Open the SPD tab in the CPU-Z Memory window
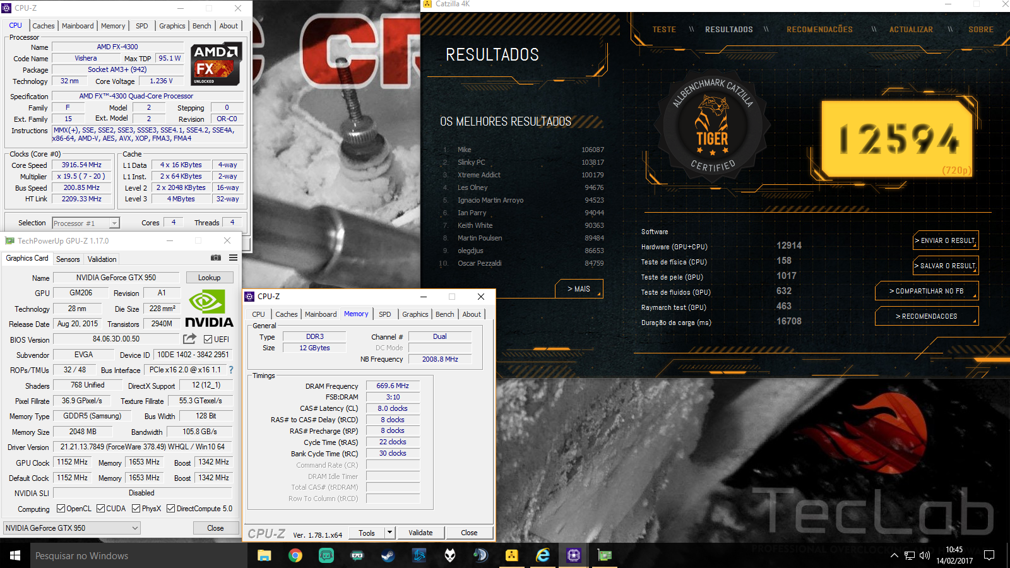This screenshot has width=1010, height=568. (385, 314)
